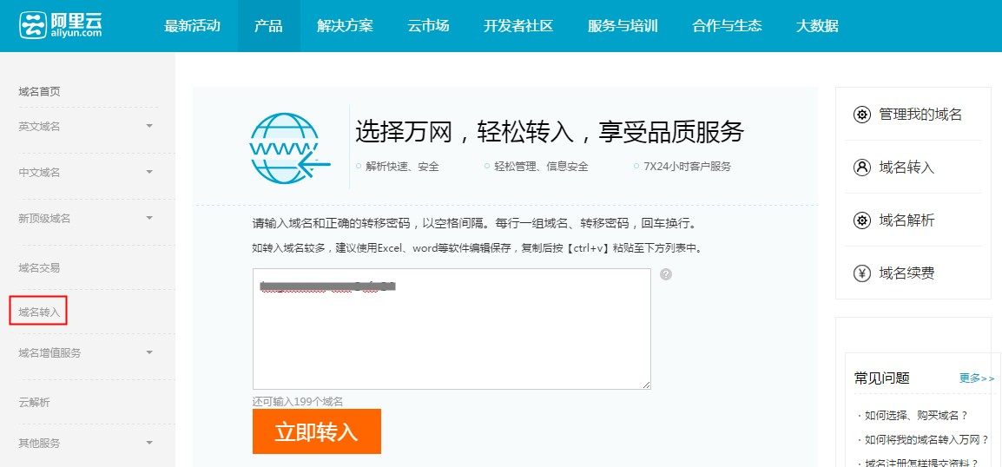Viewport: 1002px width, 467px height.
Task: Click gear icon beside 域名解析
Action: [x=862, y=220]
